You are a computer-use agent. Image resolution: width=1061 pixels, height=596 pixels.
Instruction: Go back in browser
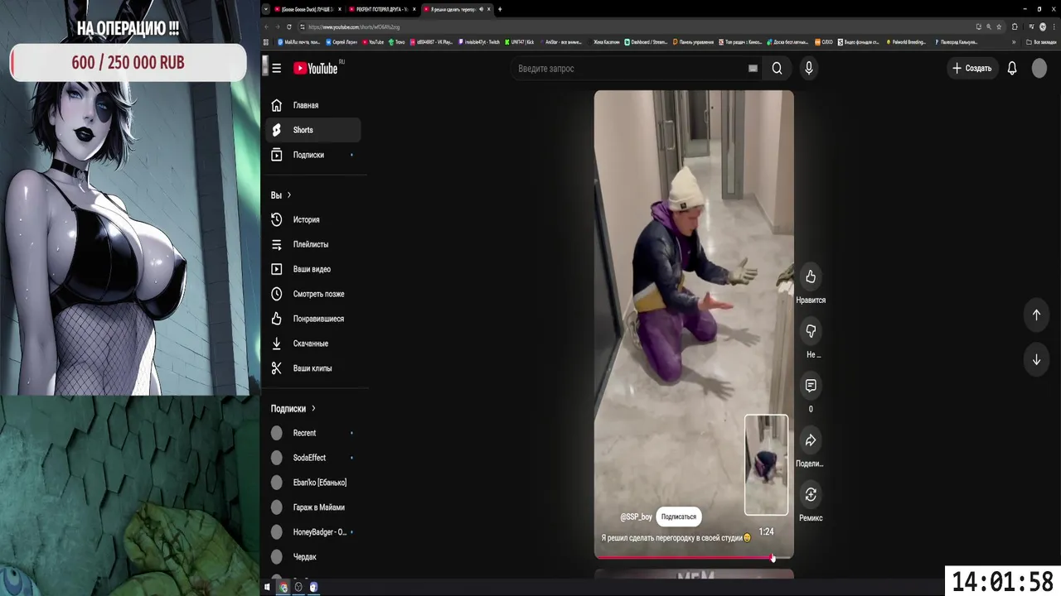pyautogui.click(x=267, y=26)
